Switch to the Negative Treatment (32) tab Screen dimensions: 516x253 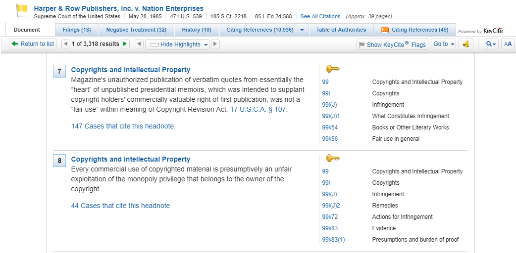pos(136,30)
